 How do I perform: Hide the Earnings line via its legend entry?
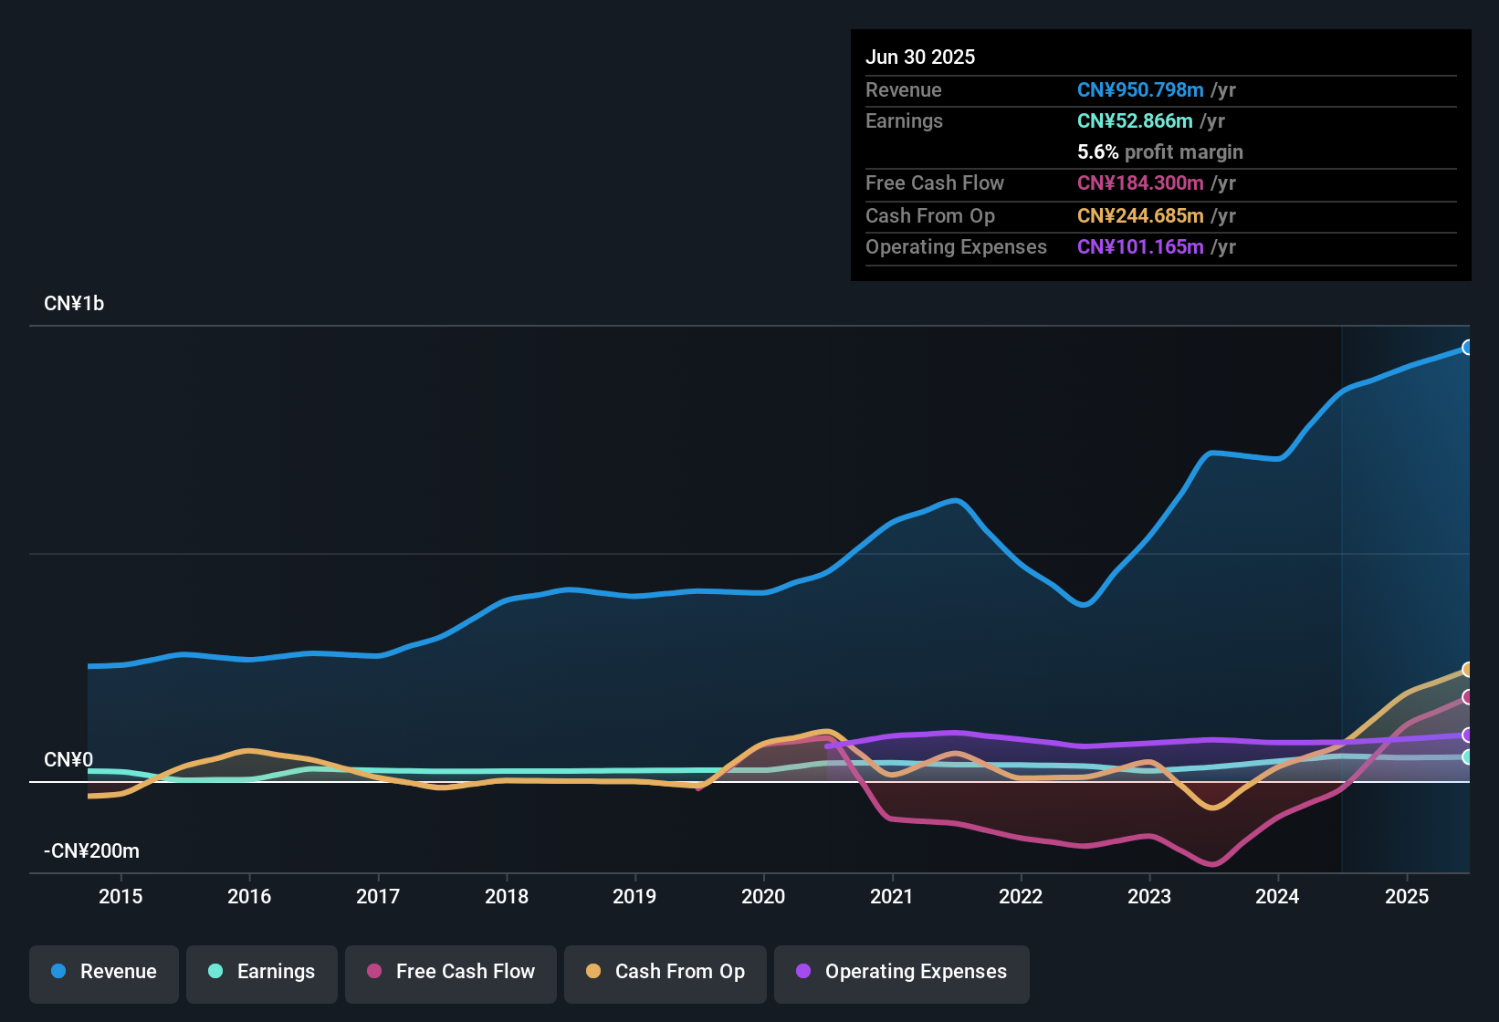point(261,973)
